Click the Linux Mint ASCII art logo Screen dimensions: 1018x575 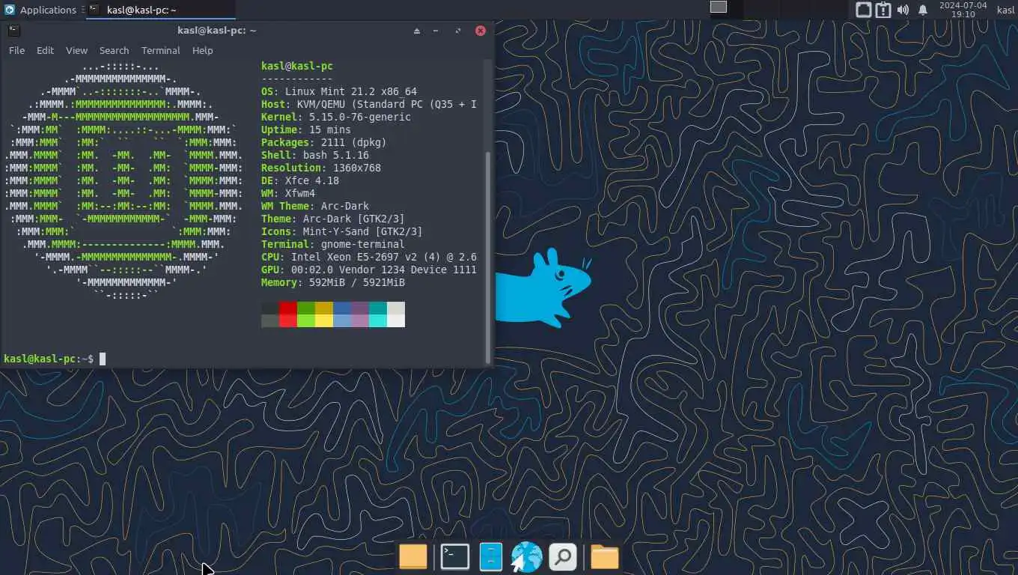124,180
